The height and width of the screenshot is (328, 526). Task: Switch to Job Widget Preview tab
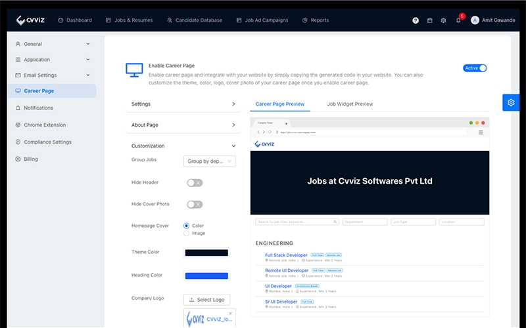(x=350, y=104)
